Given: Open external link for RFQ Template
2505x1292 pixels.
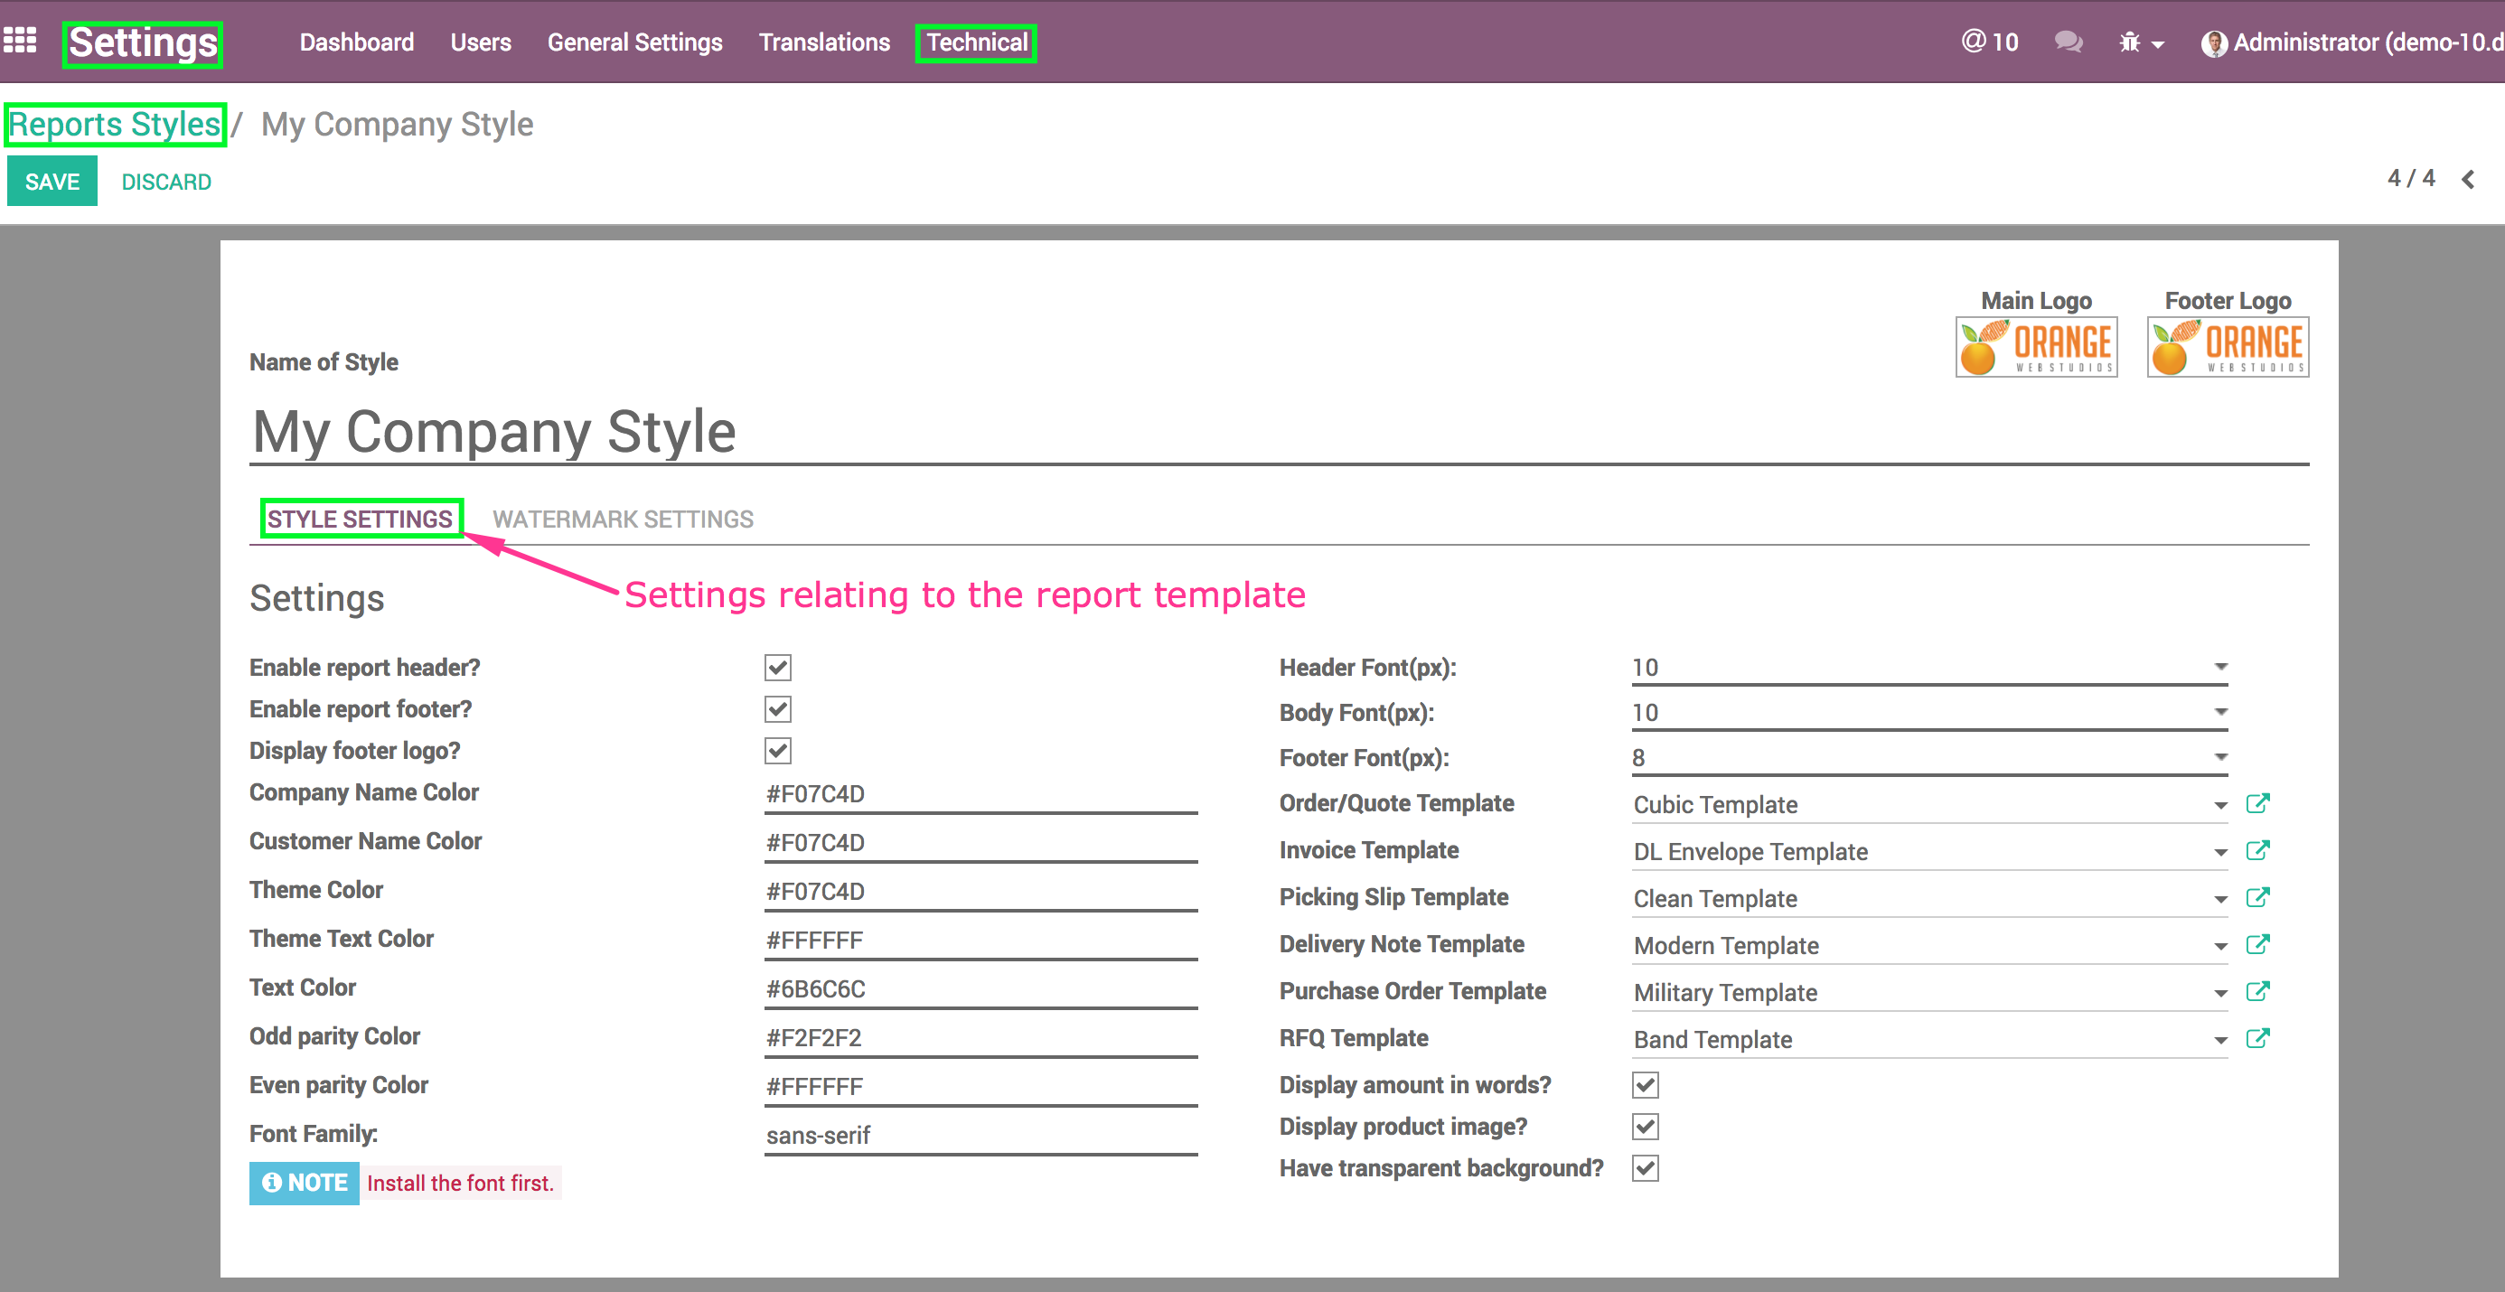Looking at the screenshot, I should pyautogui.click(x=2258, y=1038).
